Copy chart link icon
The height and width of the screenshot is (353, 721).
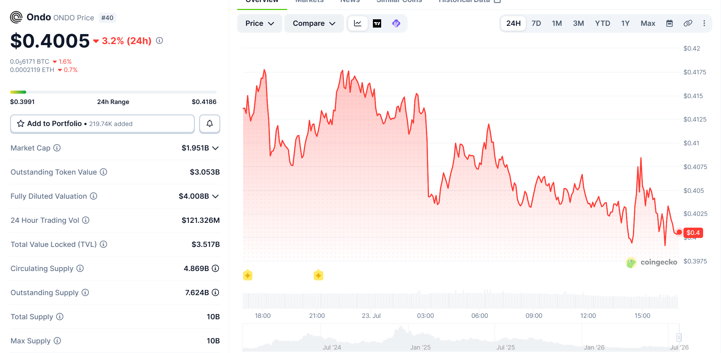[688, 23]
